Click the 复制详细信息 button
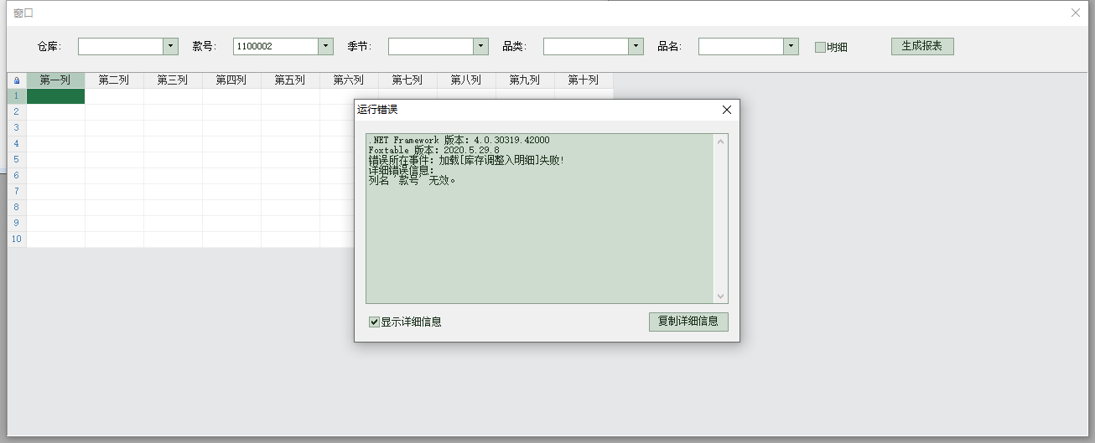Image resolution: width=1095 pixels, height=443 pixels. pos(688,322)
